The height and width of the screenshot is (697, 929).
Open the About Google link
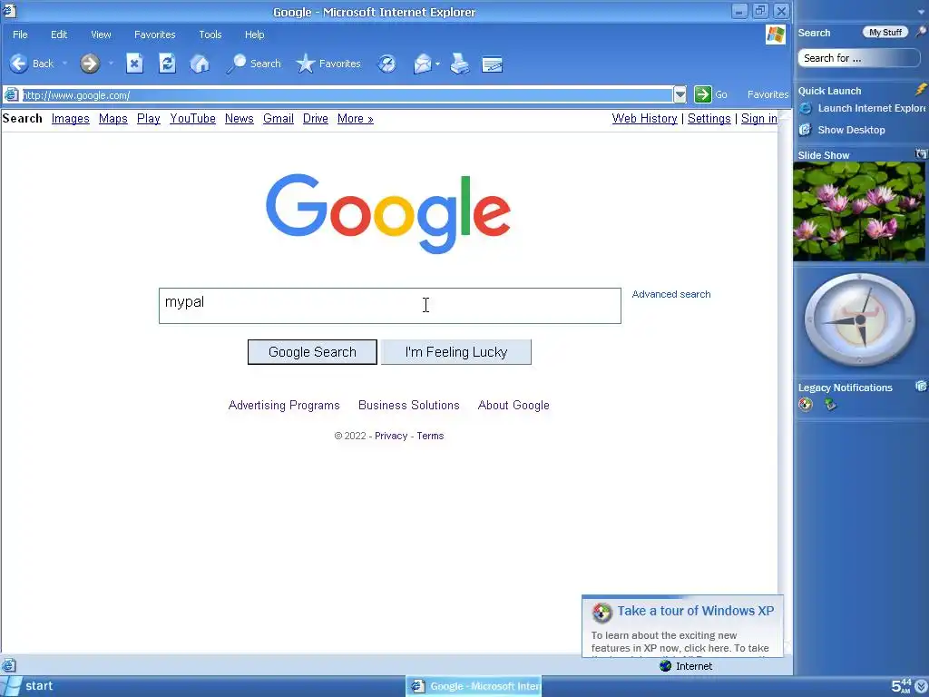click(x=513, y=405)
